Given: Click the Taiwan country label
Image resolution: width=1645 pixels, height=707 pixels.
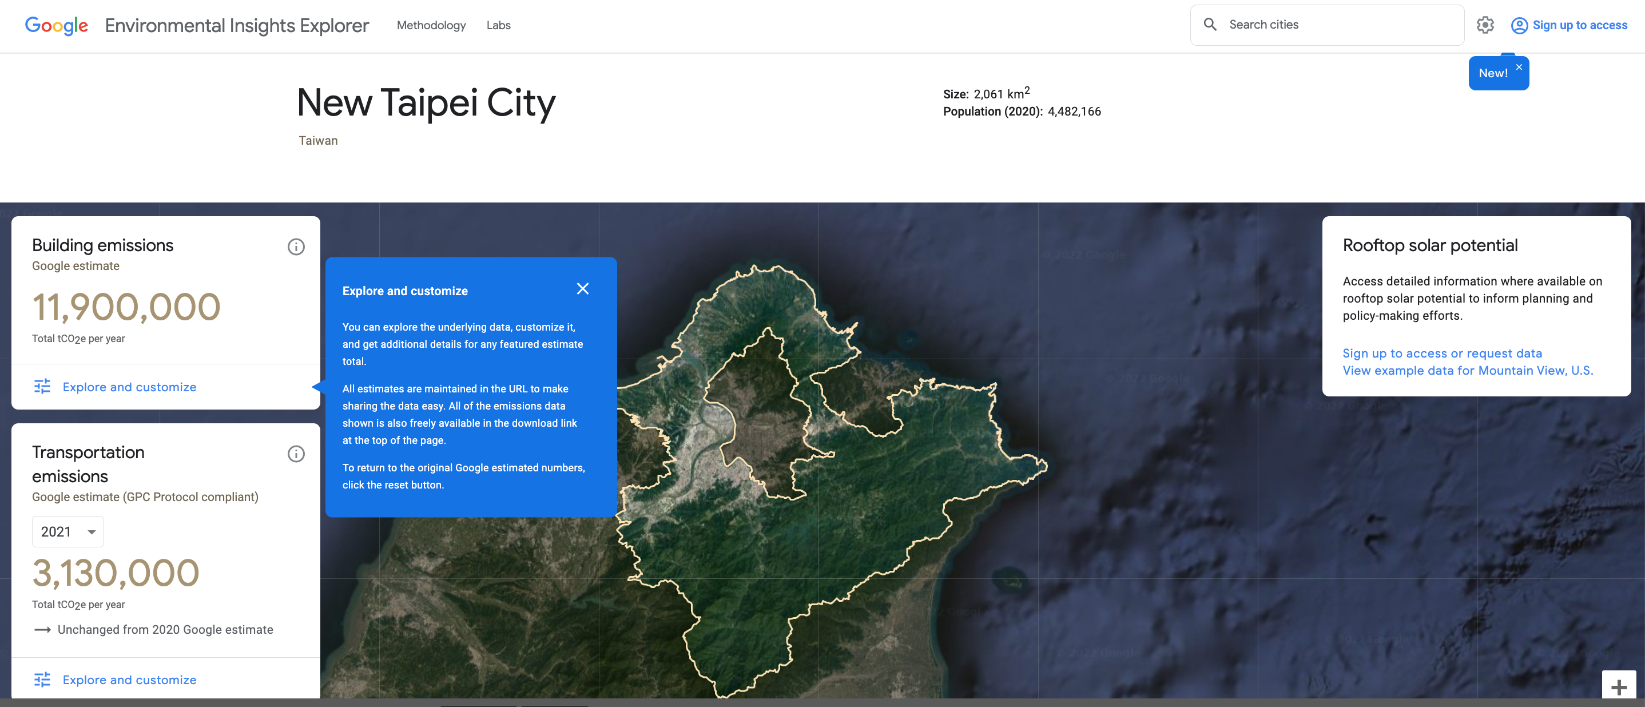Looking at the screenshot, I should 318,141.
